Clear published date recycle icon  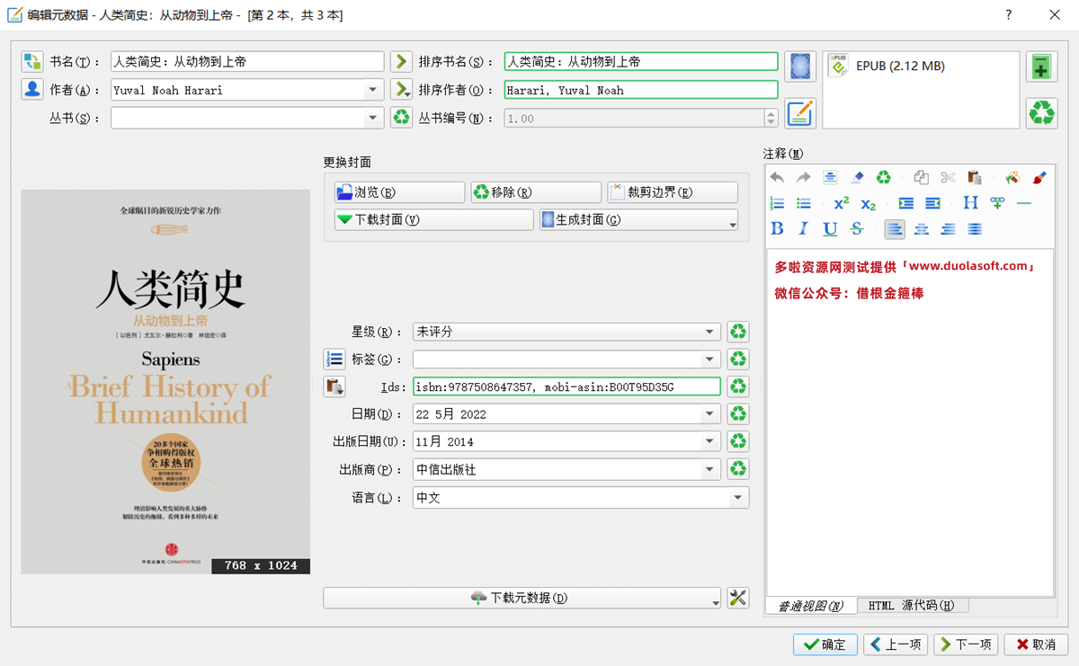point(738,442)
